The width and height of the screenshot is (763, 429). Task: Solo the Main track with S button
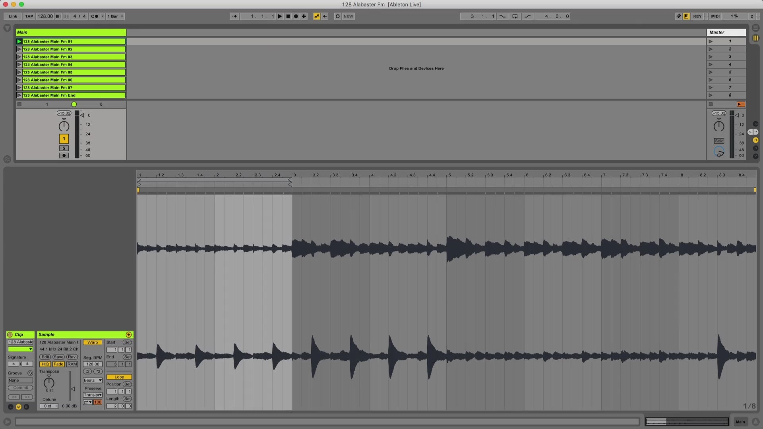point(64,148)
